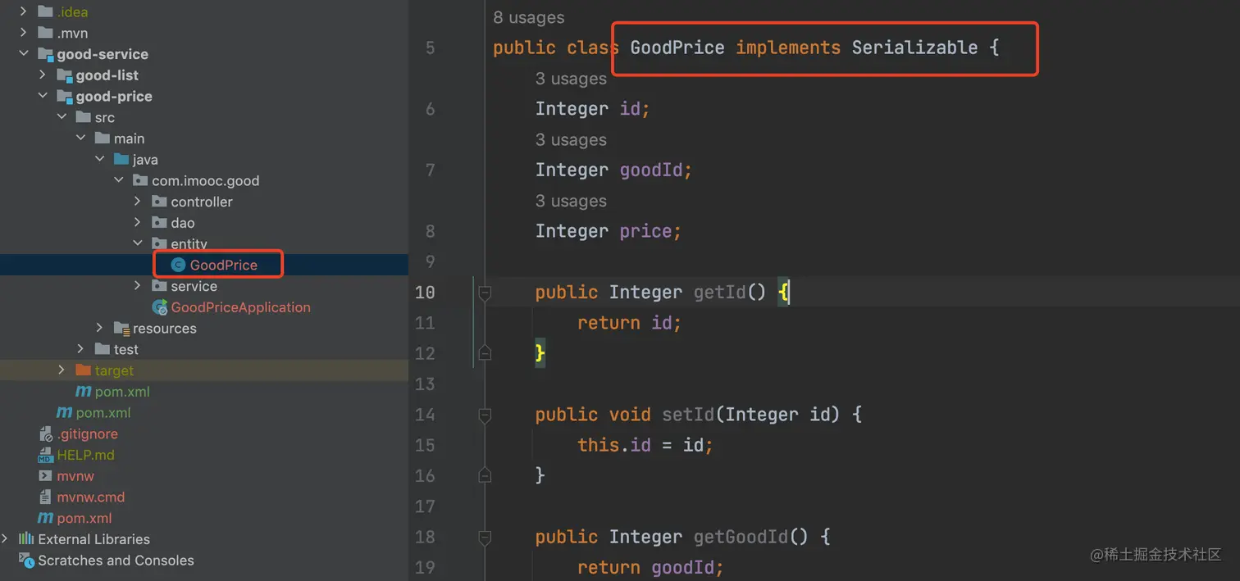This screenshot has width=1240, height=581.
Task: Click the Serializable interface name in code
Action: coord(914,48)
